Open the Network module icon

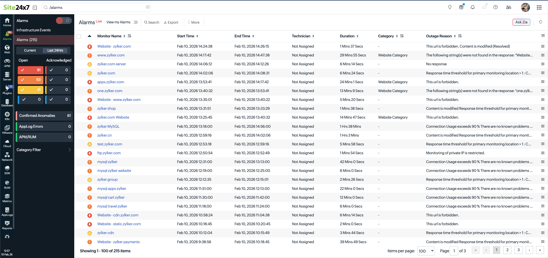point(7,157)
